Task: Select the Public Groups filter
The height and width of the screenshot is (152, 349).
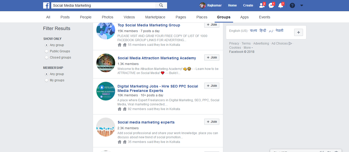Action: tap(47, 51)
